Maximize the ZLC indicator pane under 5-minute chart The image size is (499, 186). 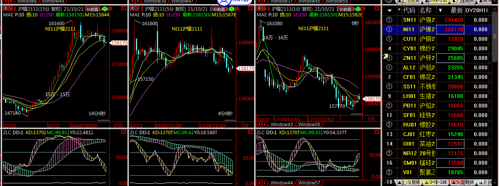click(x=250, y=132)
